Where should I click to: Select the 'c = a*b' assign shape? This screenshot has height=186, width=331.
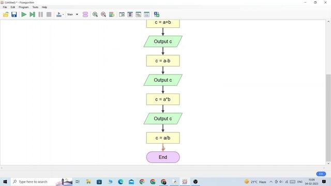click(163, 99)
